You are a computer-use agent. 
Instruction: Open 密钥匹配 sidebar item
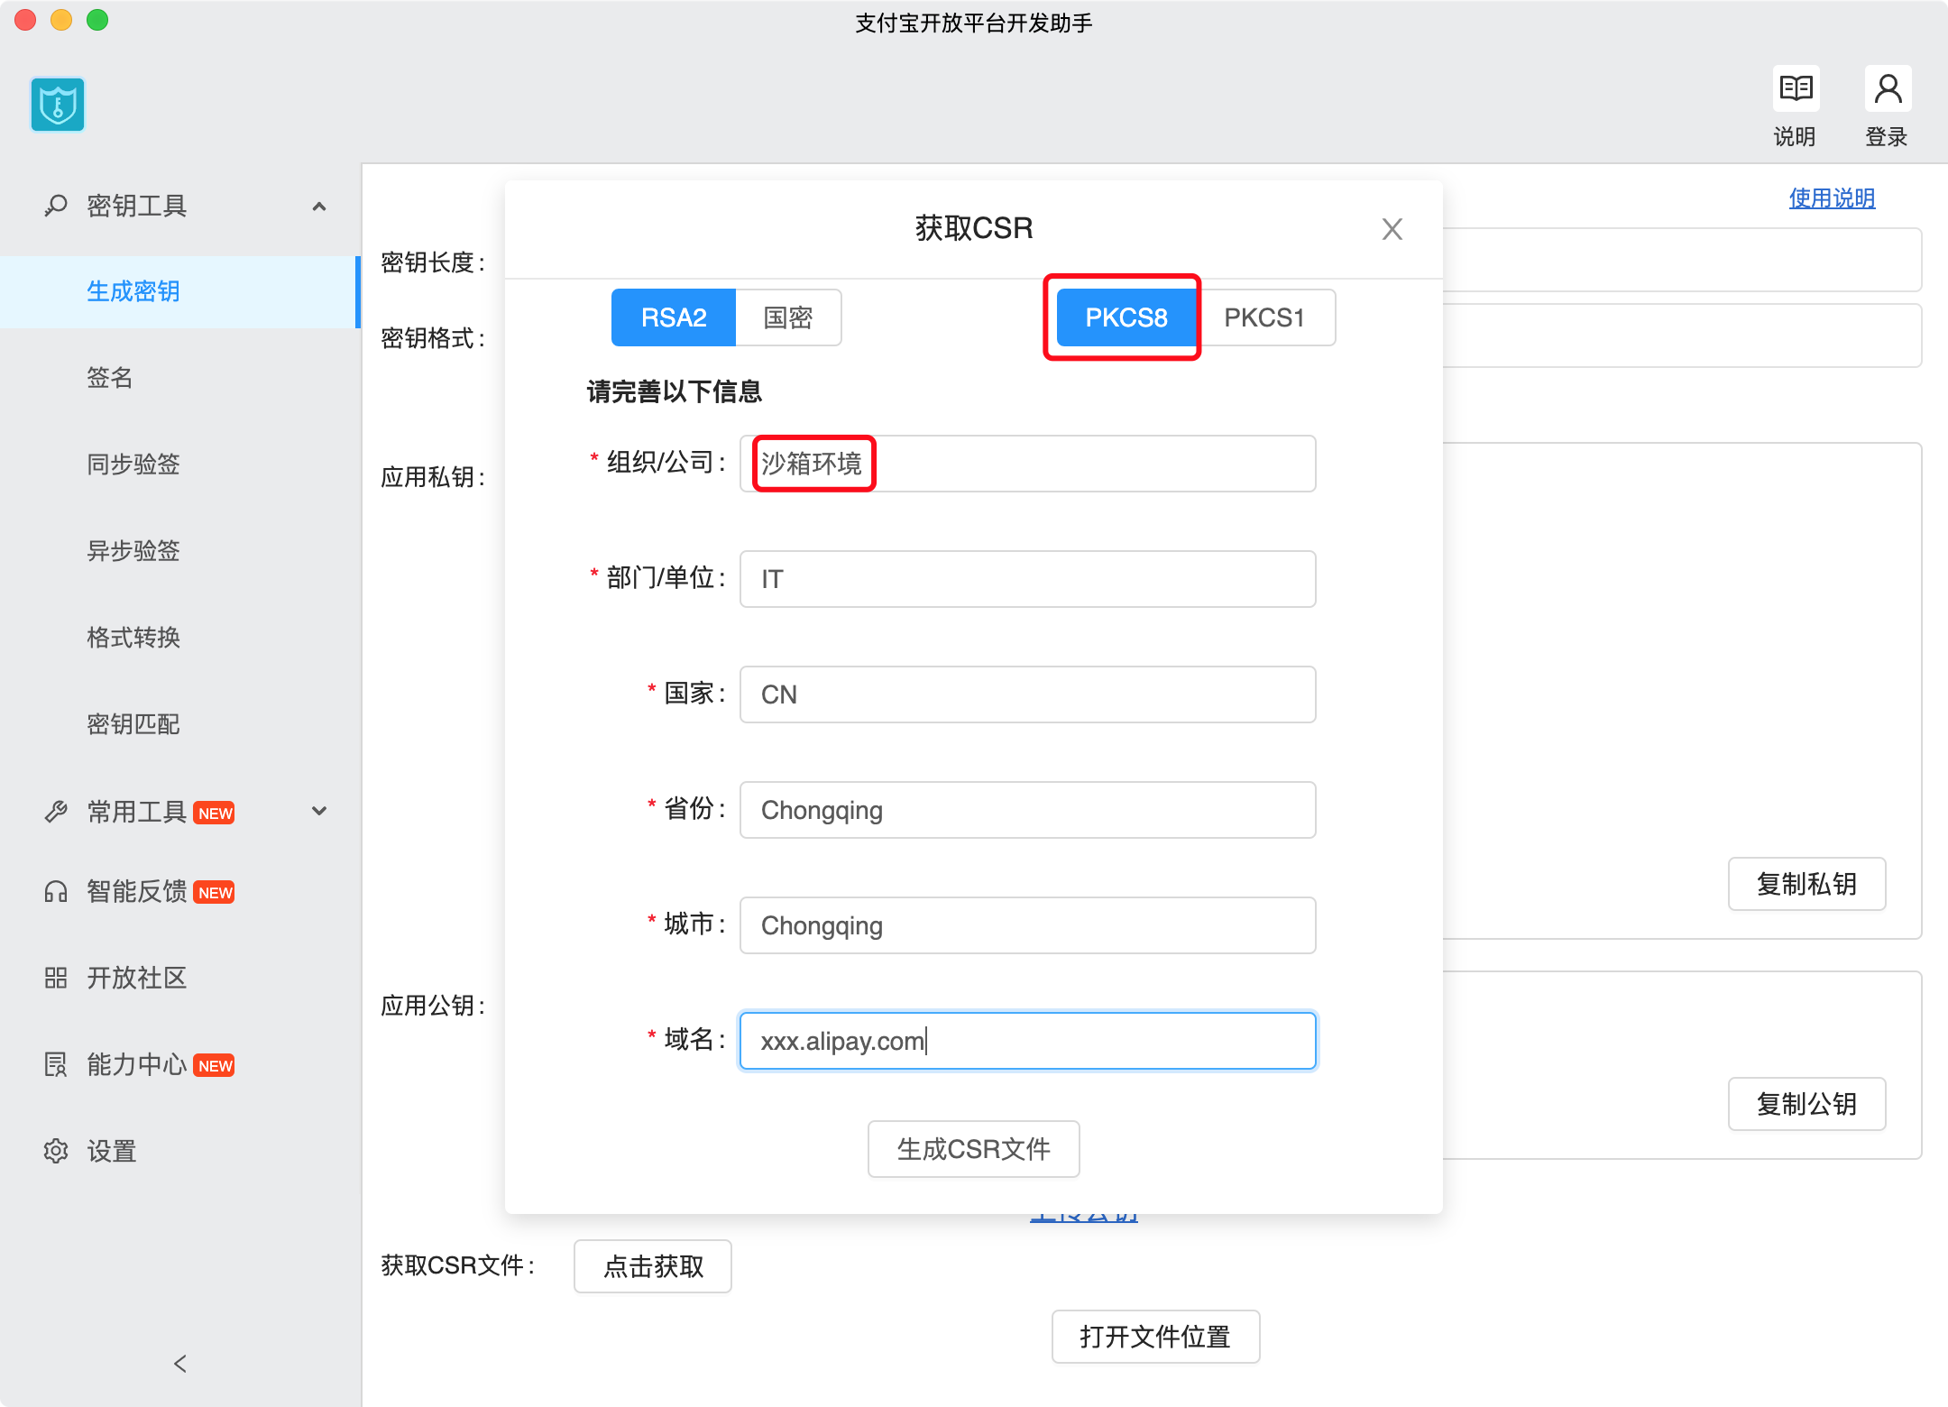pyautogui.click(x=180, y=724)
